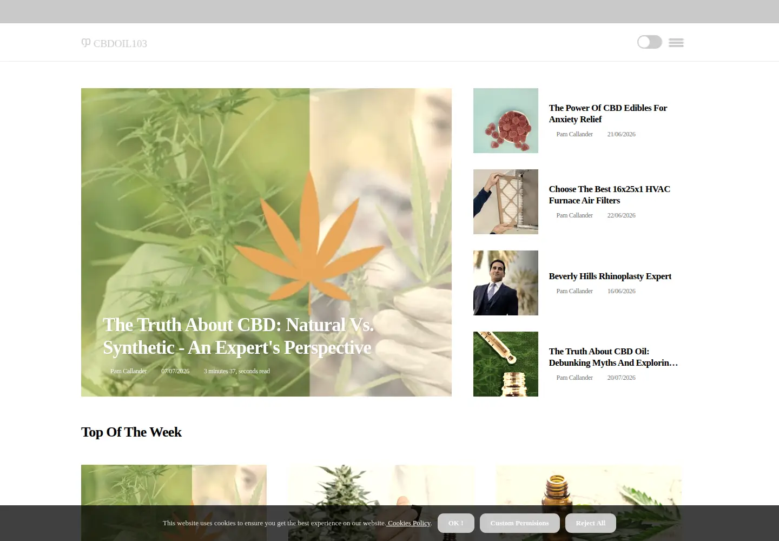Accept cookies with the OK ! button
Viewport: 779px width, 541px height.
tap(455, 523)
